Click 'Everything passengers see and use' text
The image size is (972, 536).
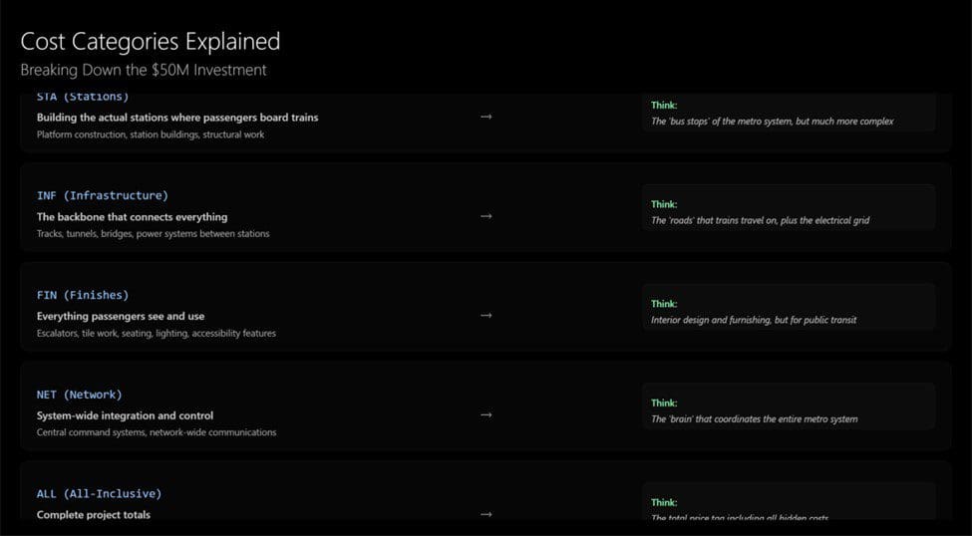tap(121, 316)
